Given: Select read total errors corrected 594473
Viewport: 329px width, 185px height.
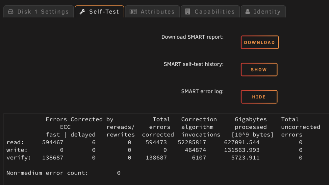Looking at the screenshot, I should tap(156, 142).
